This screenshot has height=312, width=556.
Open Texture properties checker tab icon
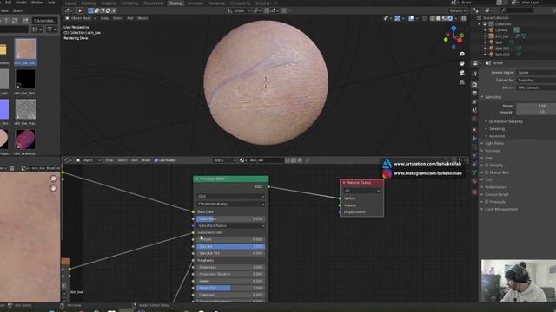tap(474, 192)
